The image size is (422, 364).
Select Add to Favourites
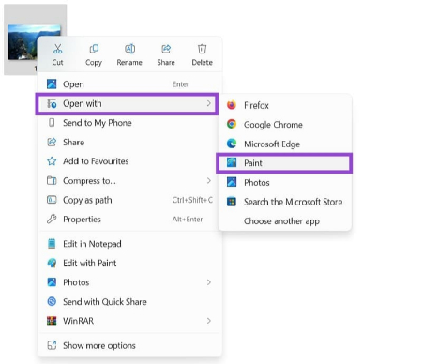coord(129,161)
